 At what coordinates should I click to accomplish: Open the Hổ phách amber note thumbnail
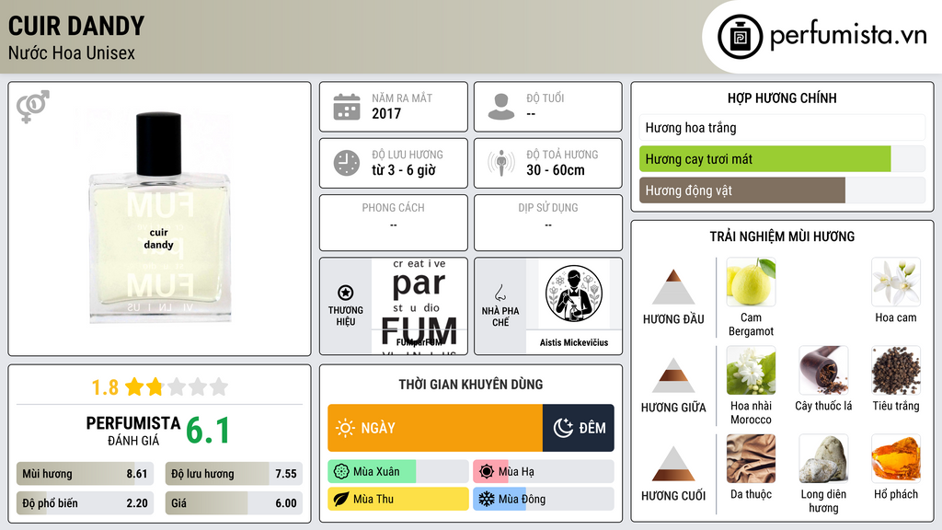[896, 458]
